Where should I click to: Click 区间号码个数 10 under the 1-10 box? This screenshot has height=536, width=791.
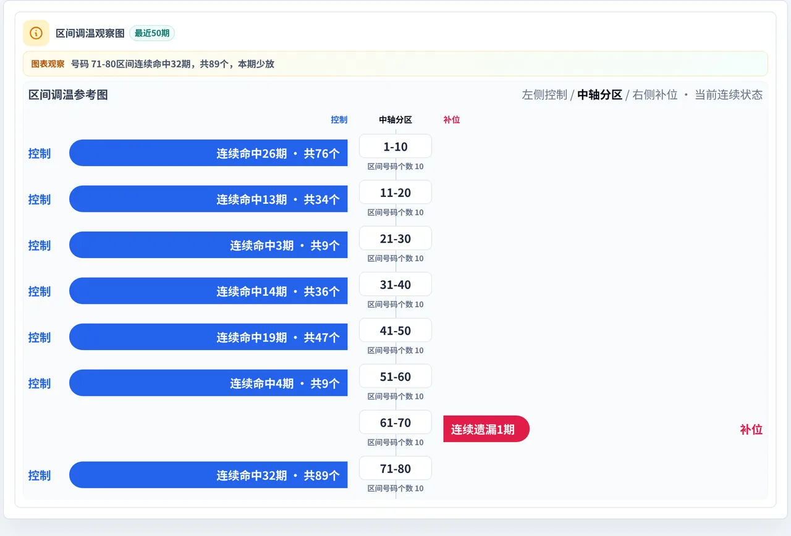click(x=395, y=167)
